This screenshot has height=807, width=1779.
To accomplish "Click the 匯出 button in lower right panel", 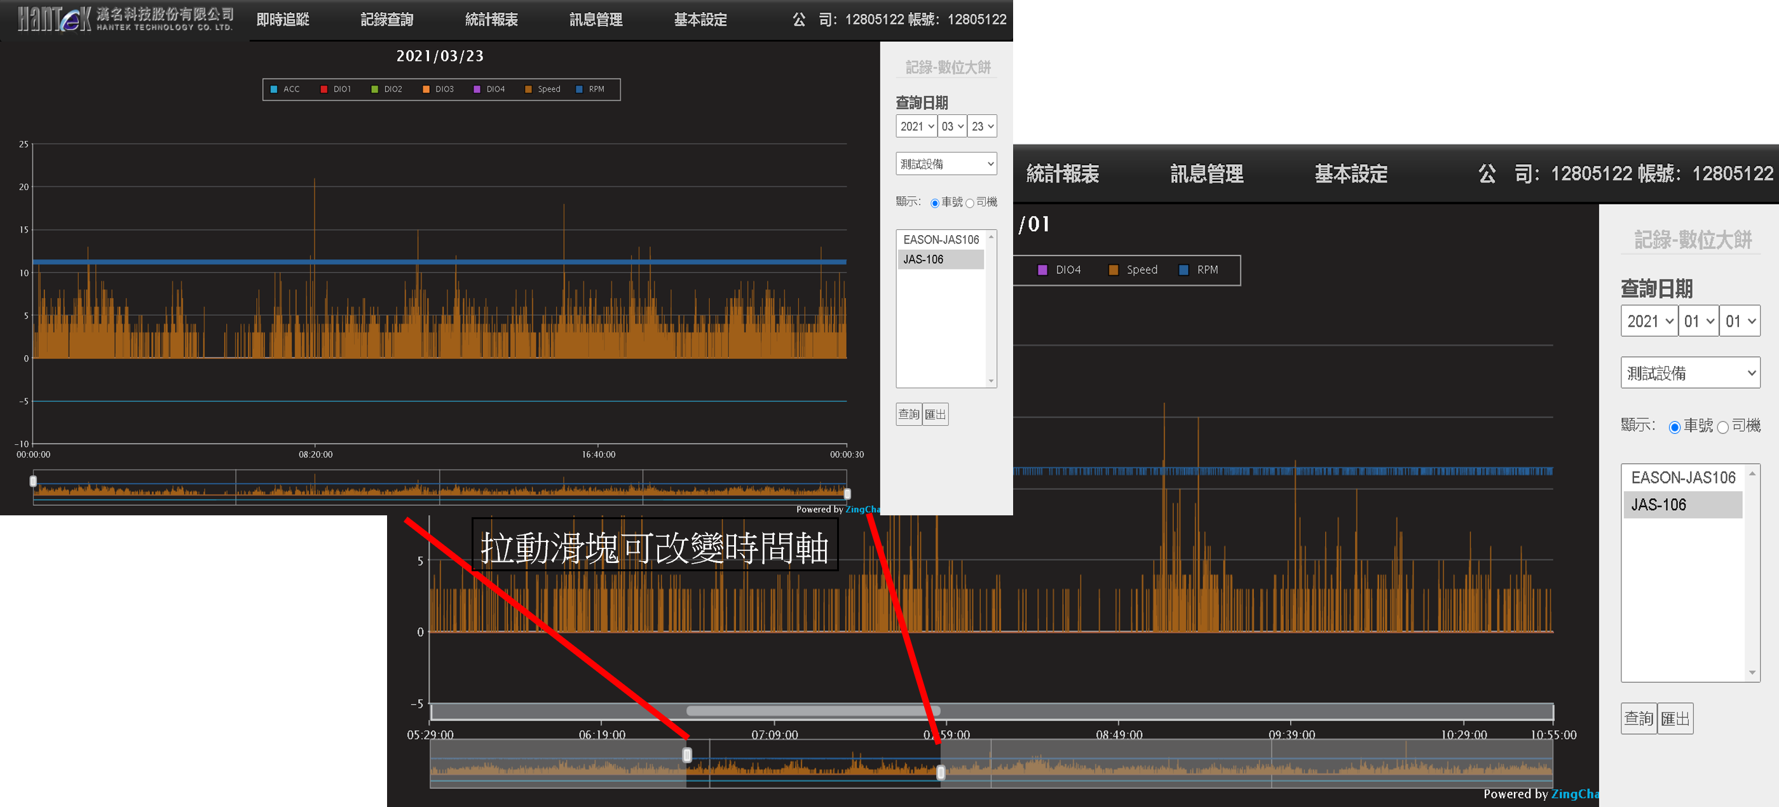I will point(1675,719).
